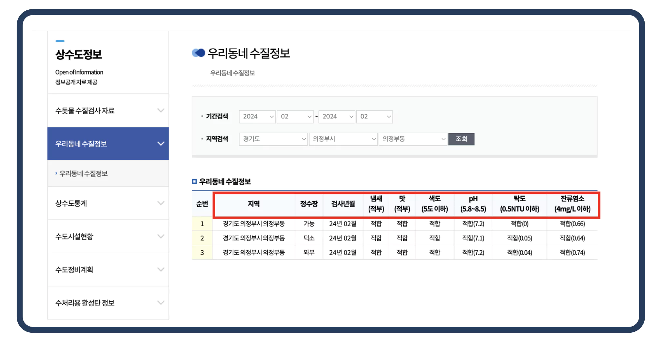Click the chevron beside 상수도통계

[x=161, y=203]
